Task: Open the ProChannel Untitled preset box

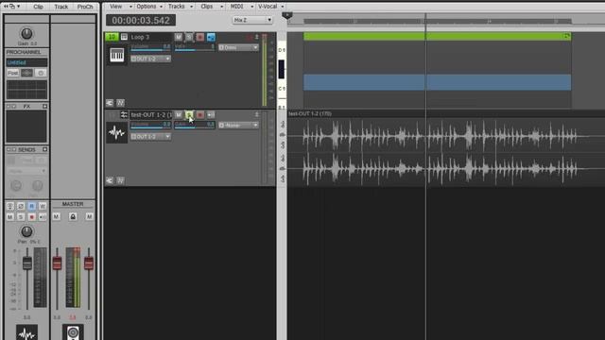Action: tap(26, 62)
